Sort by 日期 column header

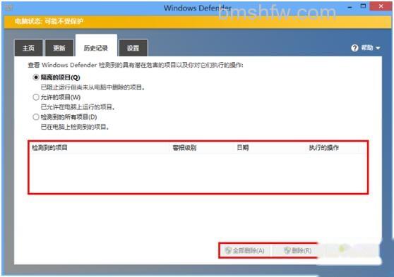(x=243, y=147)
